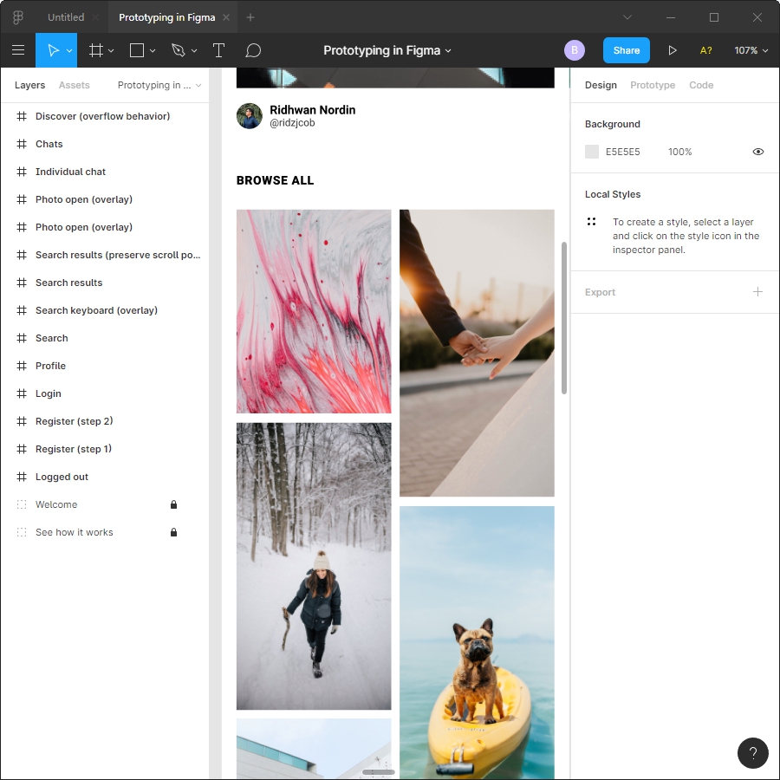
Task: Select the Rectangle shape tool
Action: pos(137,50)
